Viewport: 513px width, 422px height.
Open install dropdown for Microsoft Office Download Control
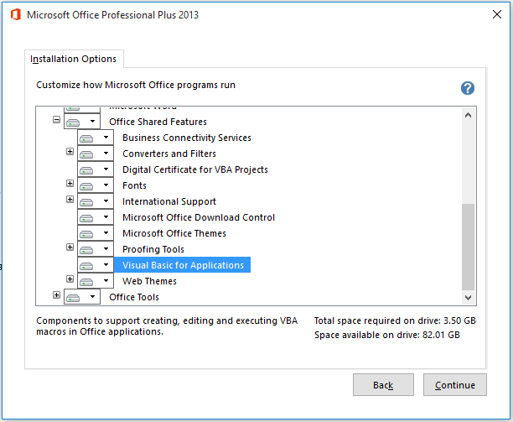pos(96,217)
